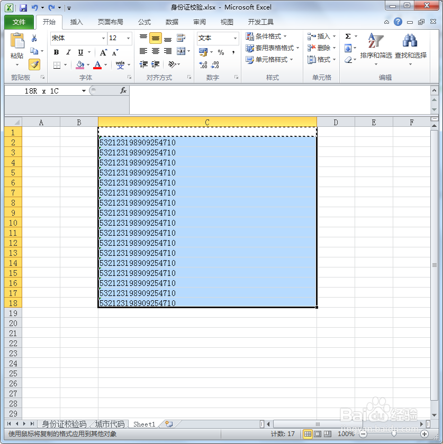This screenshot has height=444, width=443.
Task: Click the zoom out minus button
Action: coord(363,434)
